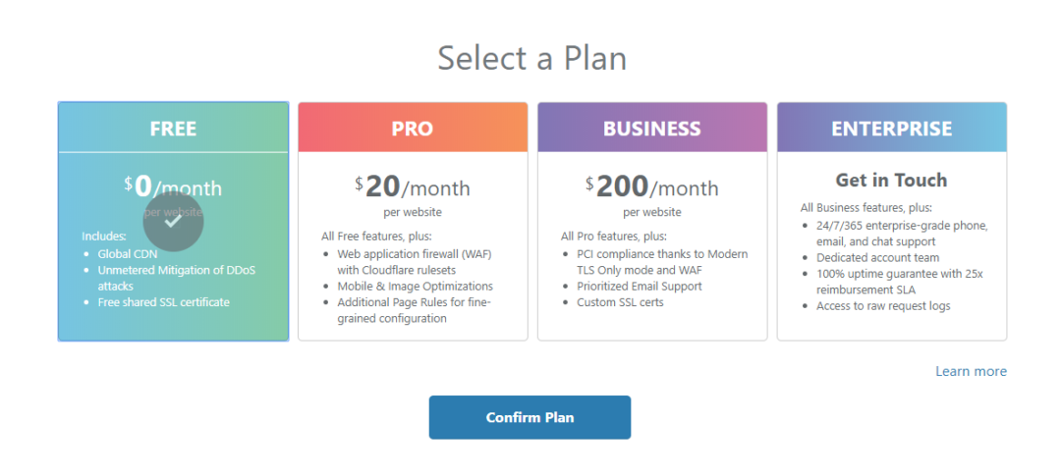Click the Prioritized Email Support feature
Viewport: 1061px width, 475px height.
[640, 287]
